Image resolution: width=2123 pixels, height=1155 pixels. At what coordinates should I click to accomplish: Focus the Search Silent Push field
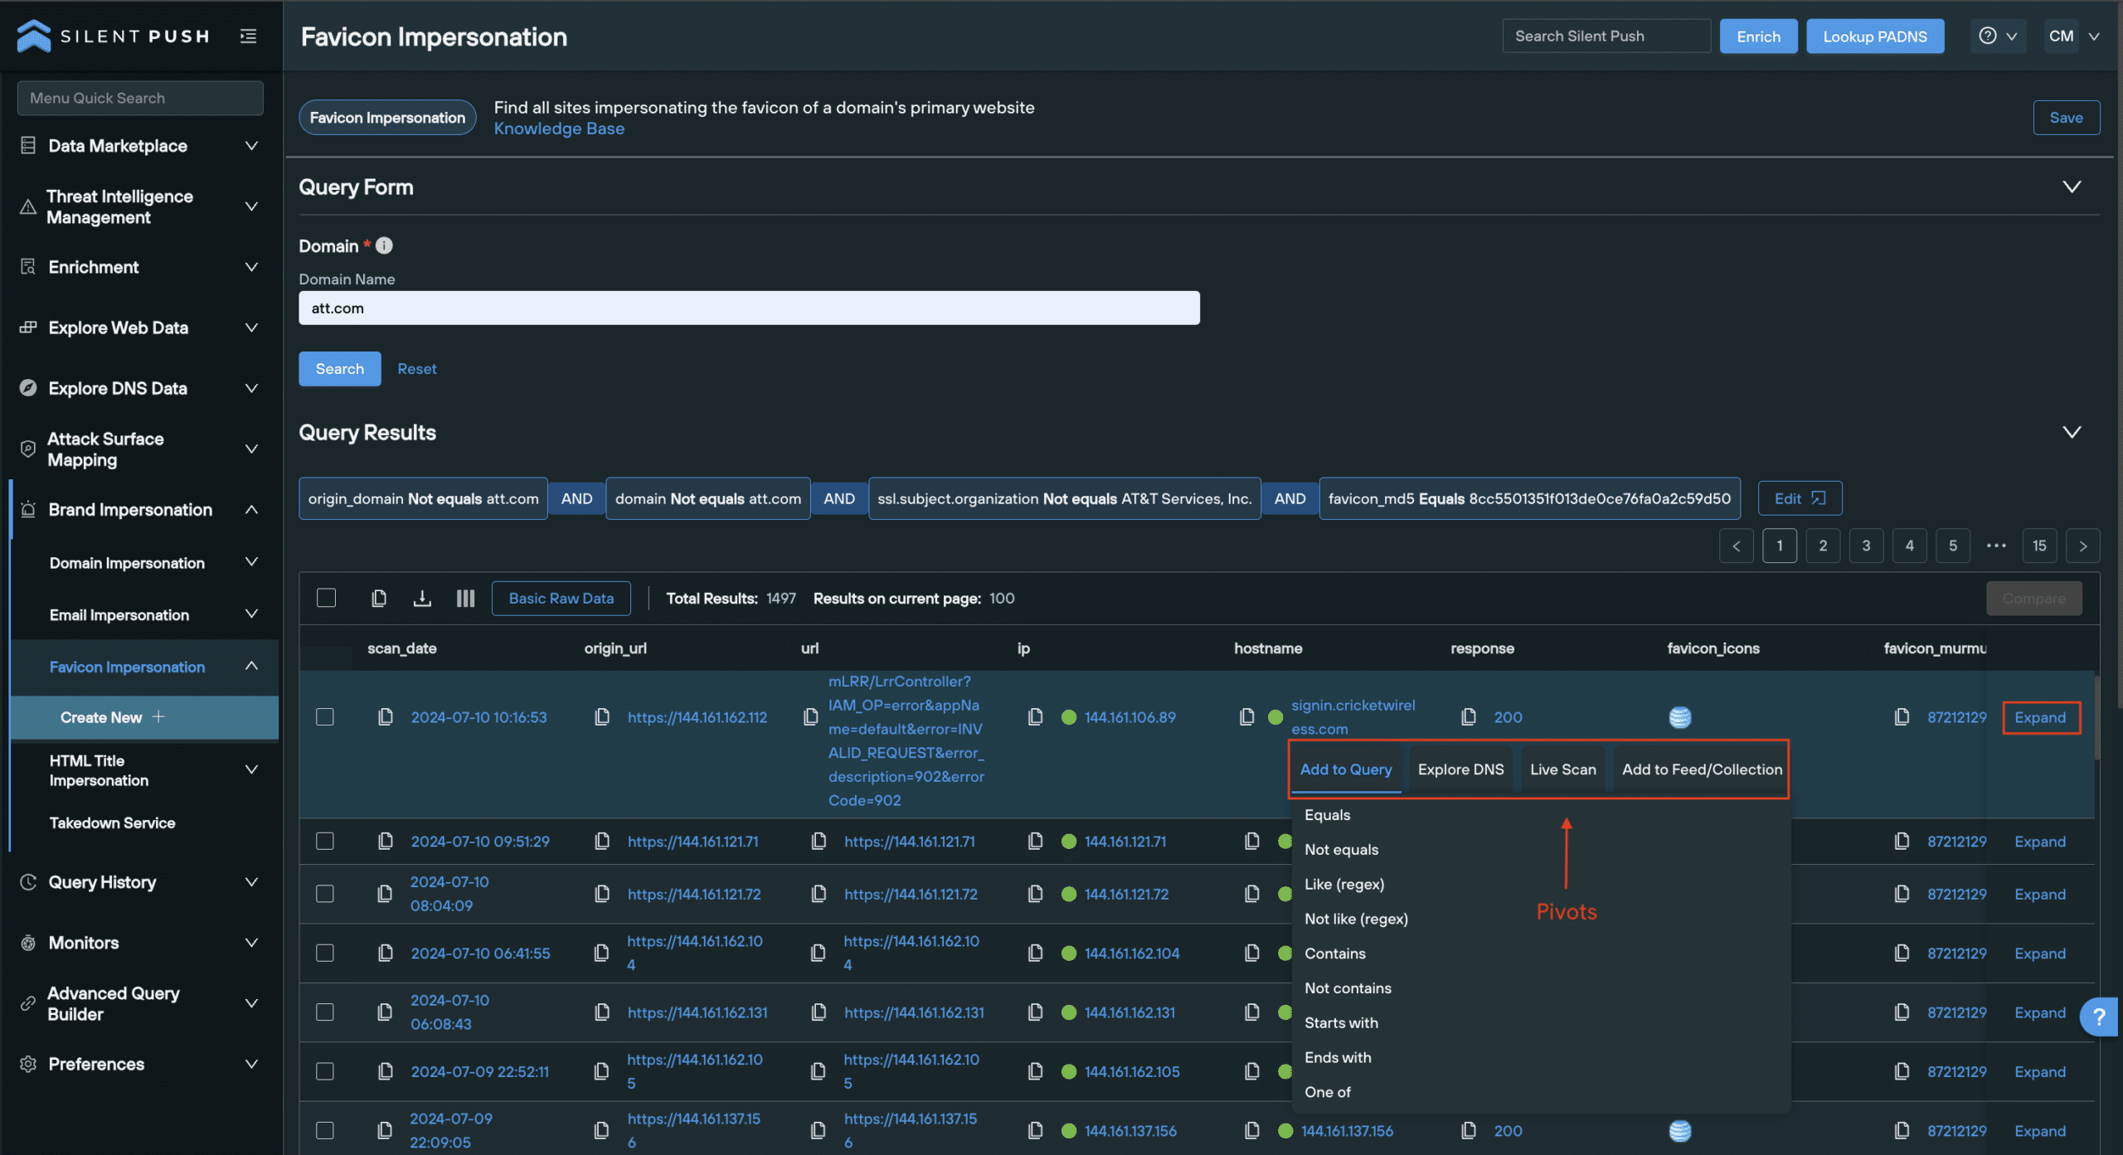coord(1606,36)
